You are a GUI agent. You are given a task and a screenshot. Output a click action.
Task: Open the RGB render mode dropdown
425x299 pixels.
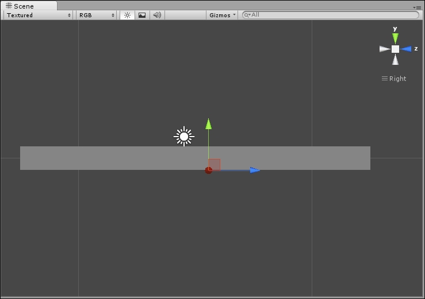tap(96, 15)
